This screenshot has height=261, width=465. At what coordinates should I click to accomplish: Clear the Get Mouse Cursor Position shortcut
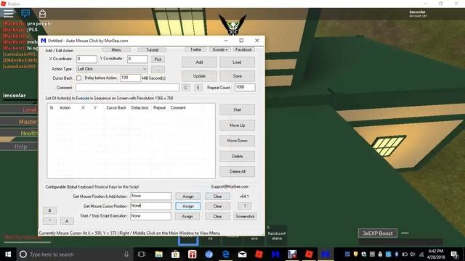(x=217, y=206)
